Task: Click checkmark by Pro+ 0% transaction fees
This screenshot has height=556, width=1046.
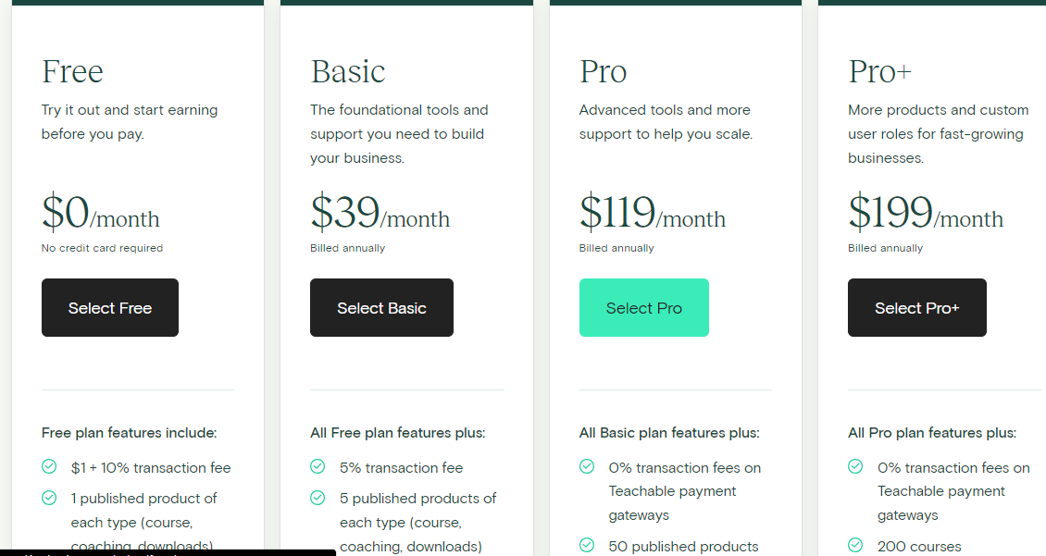Action: (x=855, y=467)
